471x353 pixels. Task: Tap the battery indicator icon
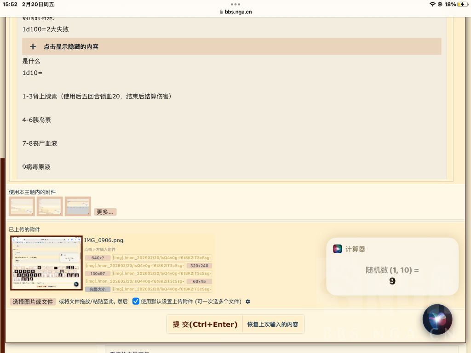(462, 4)
